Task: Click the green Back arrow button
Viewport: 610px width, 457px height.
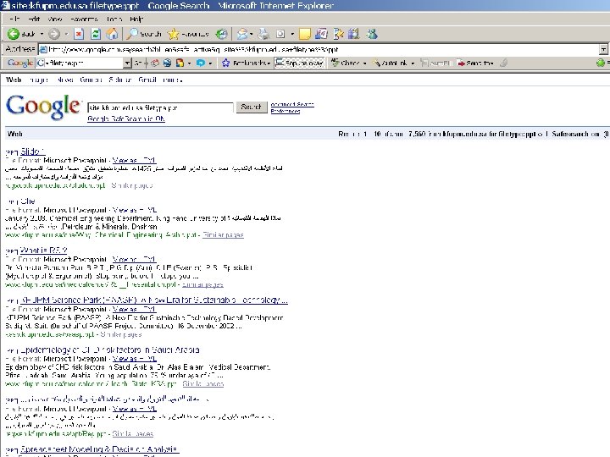Action: point(20,34)
